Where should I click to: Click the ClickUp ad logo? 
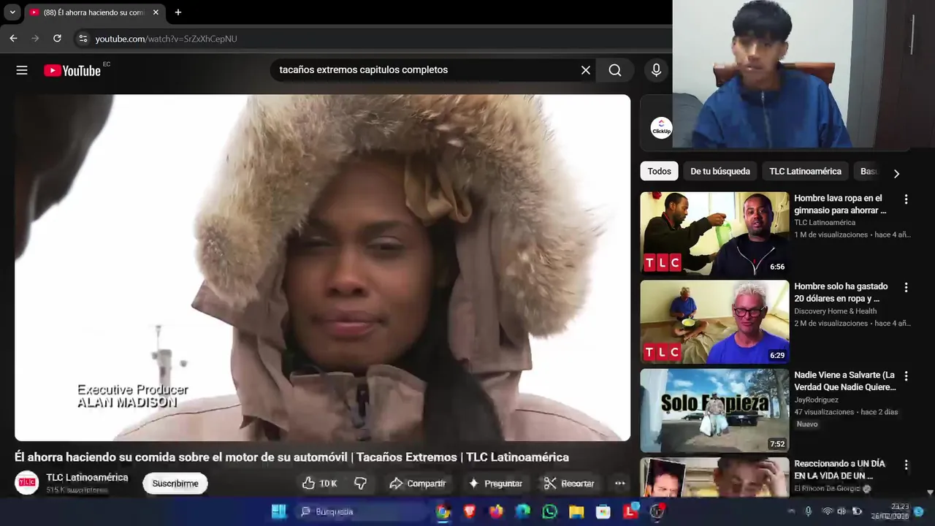tap(661, 128)
